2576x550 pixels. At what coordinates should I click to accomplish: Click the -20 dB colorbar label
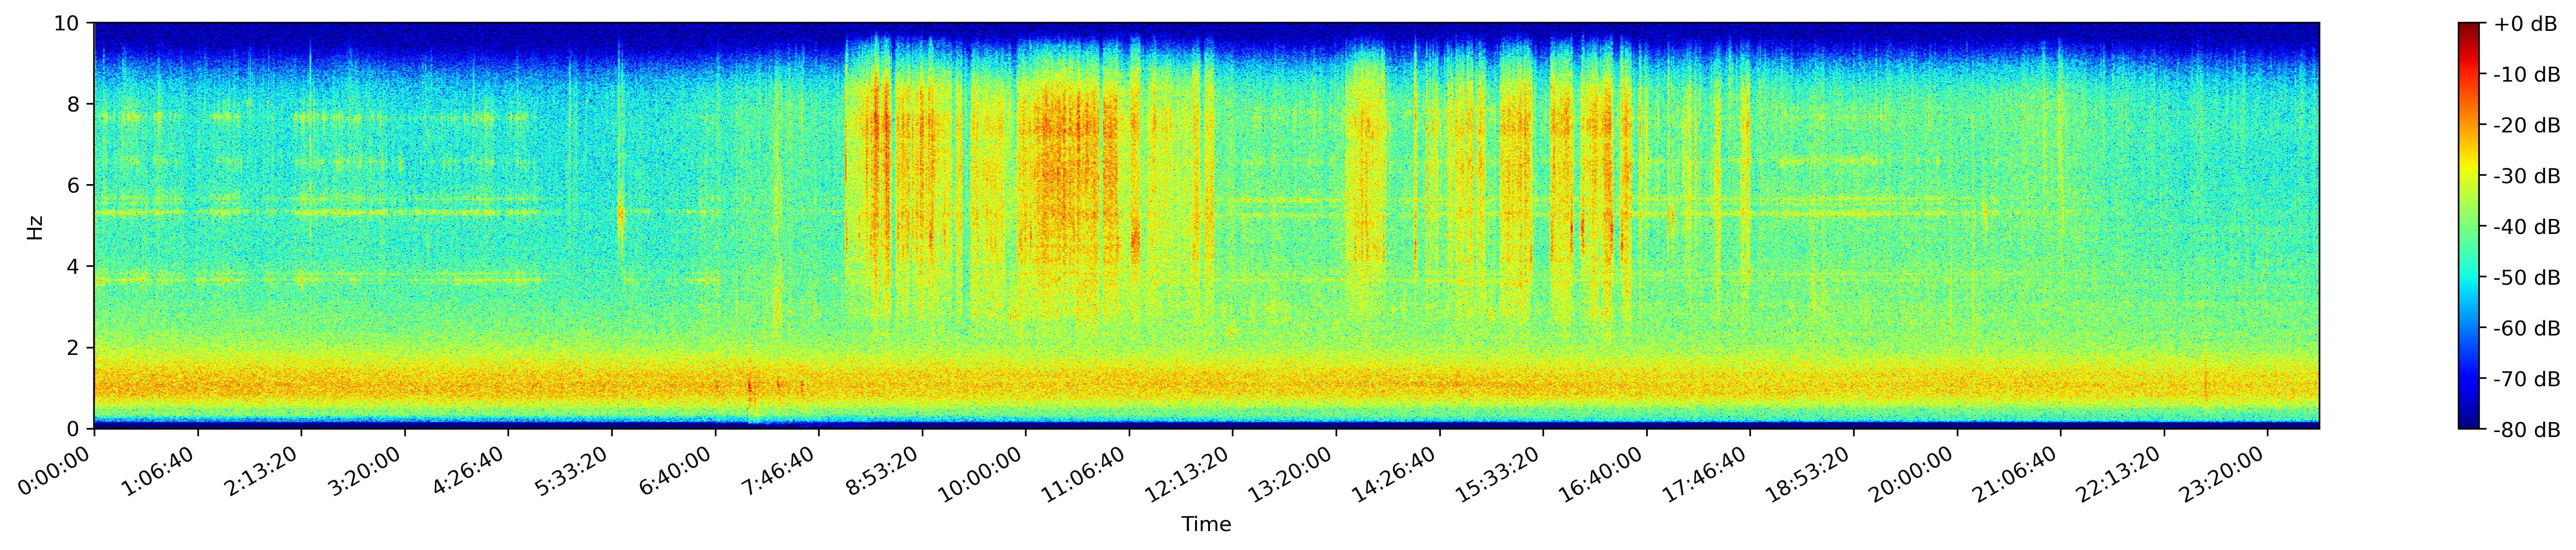(x=2527, y=126)
